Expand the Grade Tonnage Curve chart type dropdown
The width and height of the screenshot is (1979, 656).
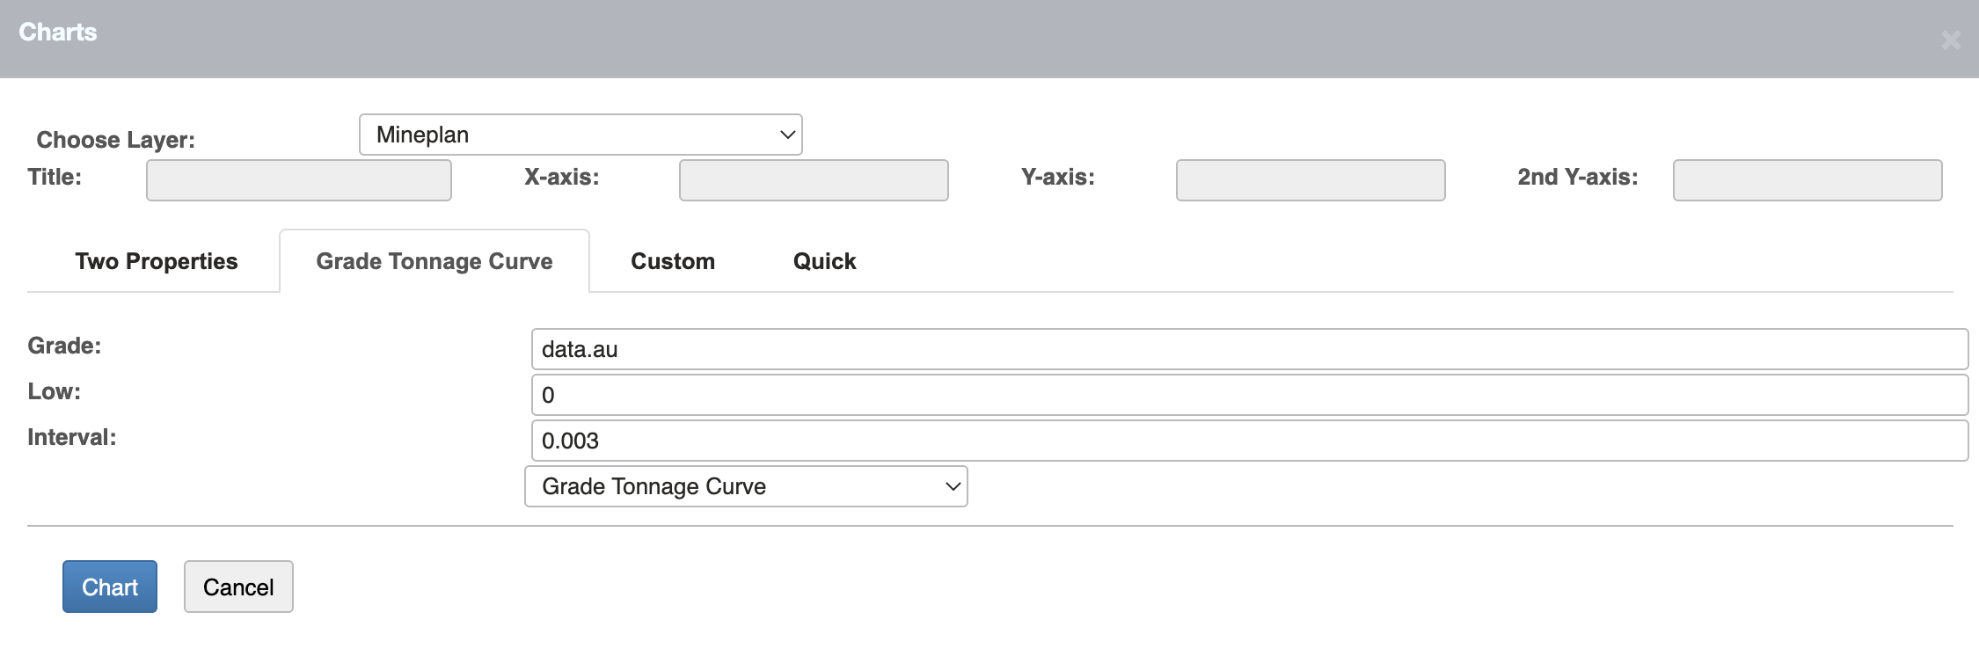click(x=746, y=486)
